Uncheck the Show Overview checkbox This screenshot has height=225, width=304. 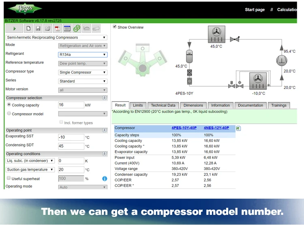pos(115,27)
